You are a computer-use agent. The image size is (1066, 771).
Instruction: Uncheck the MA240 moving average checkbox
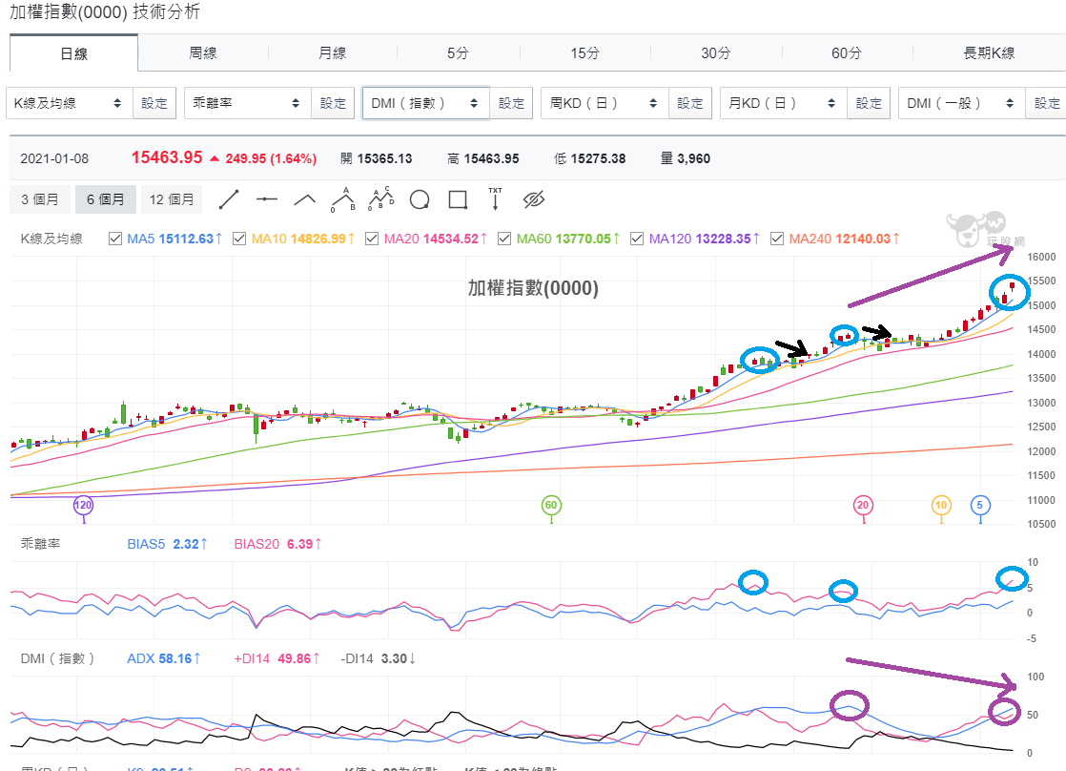click(x=777, y=239)
